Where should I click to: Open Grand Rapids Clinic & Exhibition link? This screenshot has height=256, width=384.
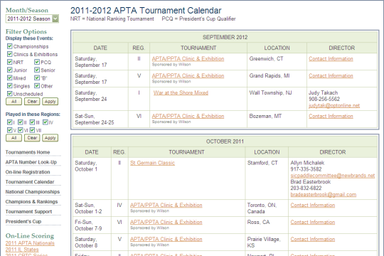coord(188,75)
